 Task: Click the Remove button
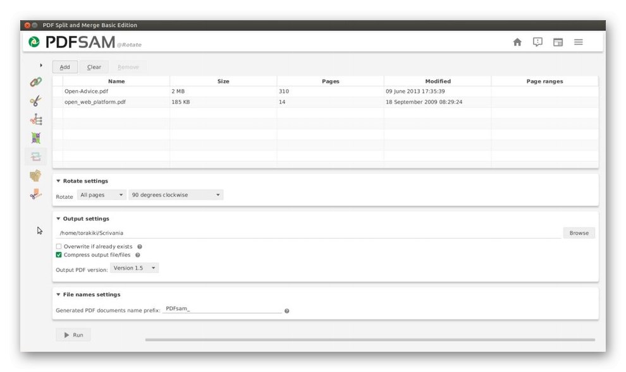[128, 67]
